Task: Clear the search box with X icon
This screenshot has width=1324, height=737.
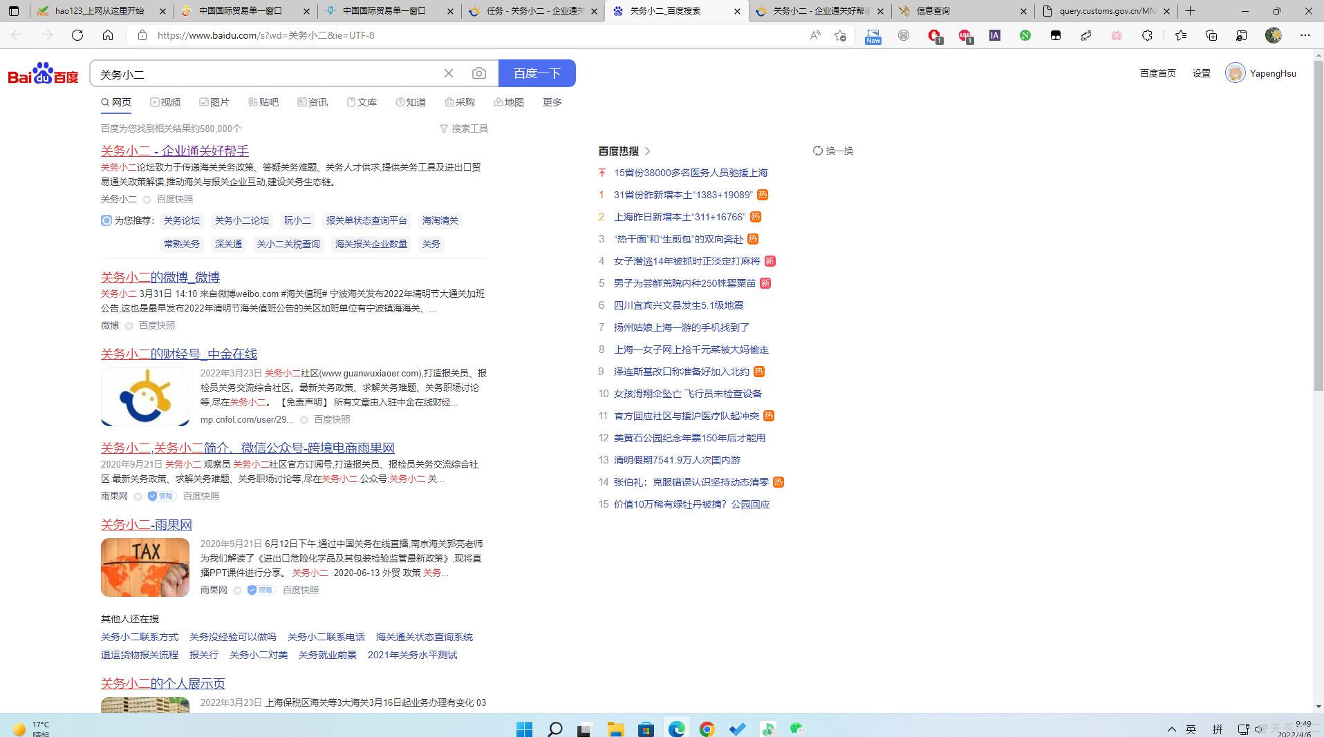Action: tap(449, 73)
